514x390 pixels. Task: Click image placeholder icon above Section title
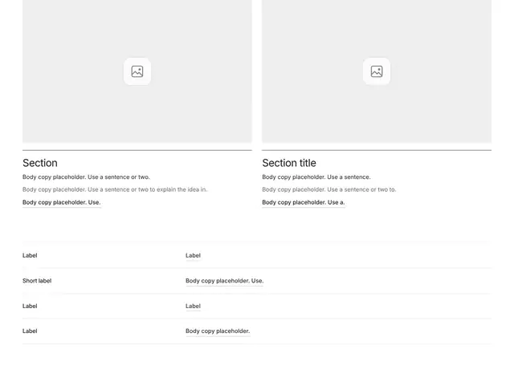[377, 71]
